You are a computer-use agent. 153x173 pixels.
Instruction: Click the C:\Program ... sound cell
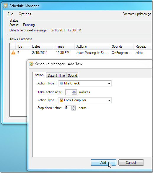click(x=121, y=53)
